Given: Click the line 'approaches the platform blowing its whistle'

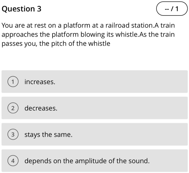Looking at the screenshot, I should tap(88, 35).
